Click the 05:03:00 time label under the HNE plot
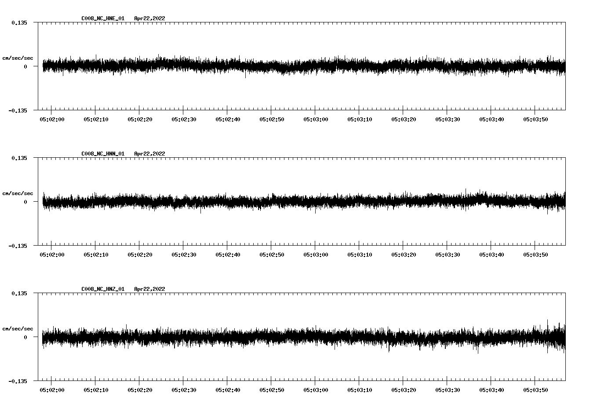Screen dimensions: 597x406 pyautogui.click(x=316, y=119)
